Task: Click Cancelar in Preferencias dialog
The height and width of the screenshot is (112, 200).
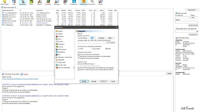Action: pos(94,81)
